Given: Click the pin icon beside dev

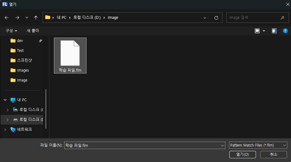Looking at the screenshot, I should (x=40, y=41).
